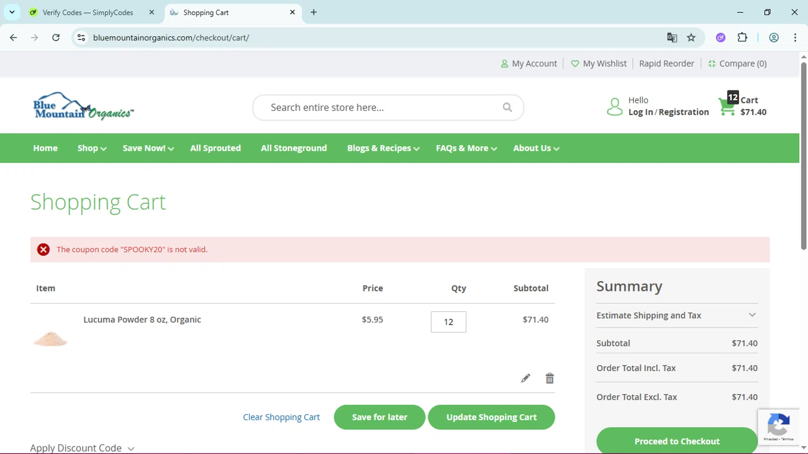Viewport: 808px width, 454px height.
Task: Click the $5.95 price value
Action: tap(372, 319)
